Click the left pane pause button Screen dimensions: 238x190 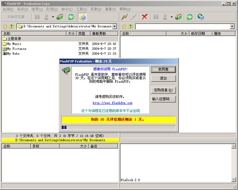click(x=37, y=17)
